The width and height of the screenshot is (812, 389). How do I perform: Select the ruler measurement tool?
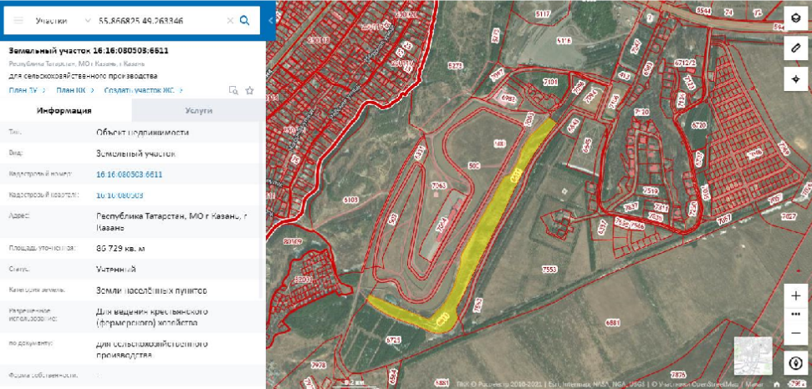pos(795,49)
